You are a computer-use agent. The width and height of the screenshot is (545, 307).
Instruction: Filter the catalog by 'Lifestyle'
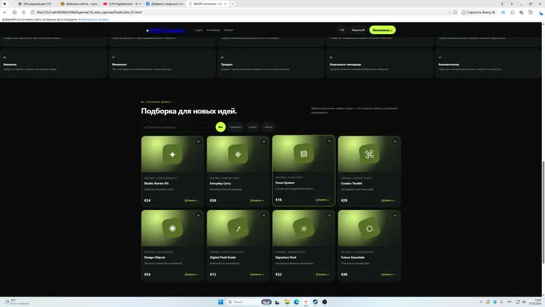tap(268, 127)
